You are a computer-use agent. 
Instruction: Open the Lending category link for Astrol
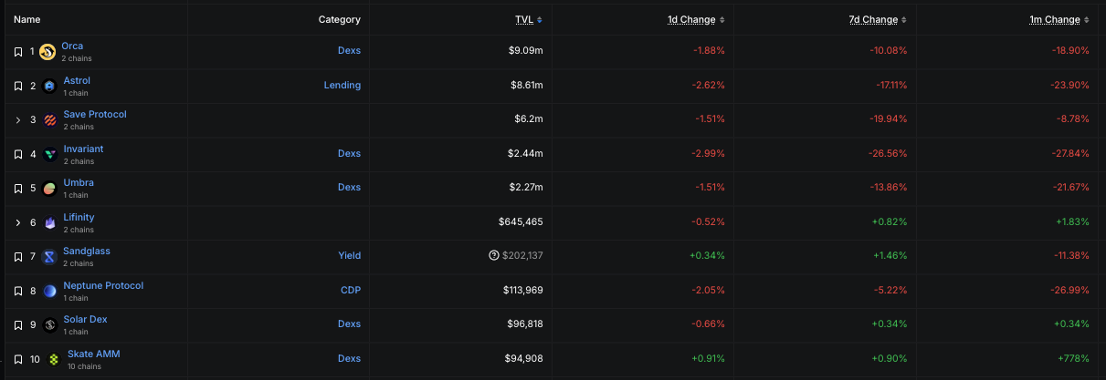coord(342,86)
